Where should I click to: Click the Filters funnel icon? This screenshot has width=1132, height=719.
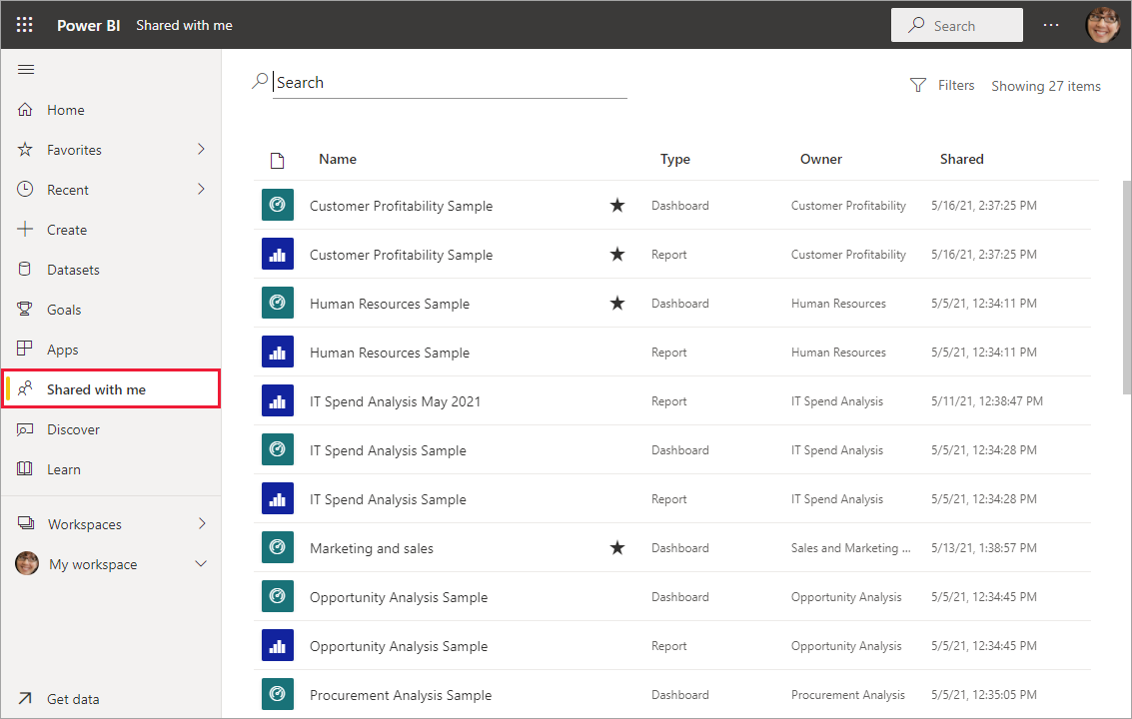pyautogui.click(x=917, y=85)
